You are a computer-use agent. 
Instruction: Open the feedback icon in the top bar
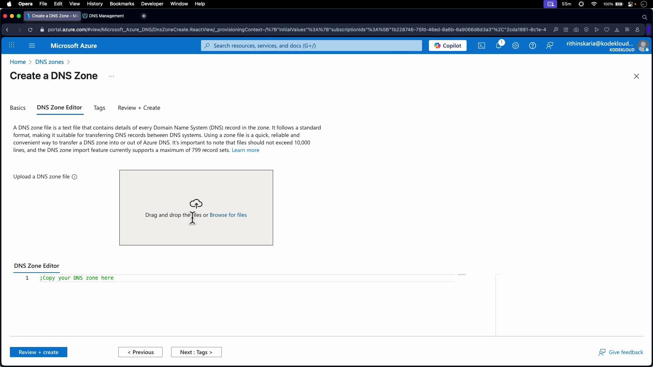(x=550, y=46)
